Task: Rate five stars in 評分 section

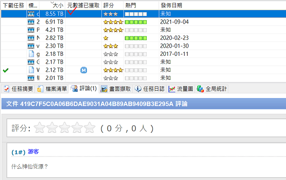Action: pos(90,128)
